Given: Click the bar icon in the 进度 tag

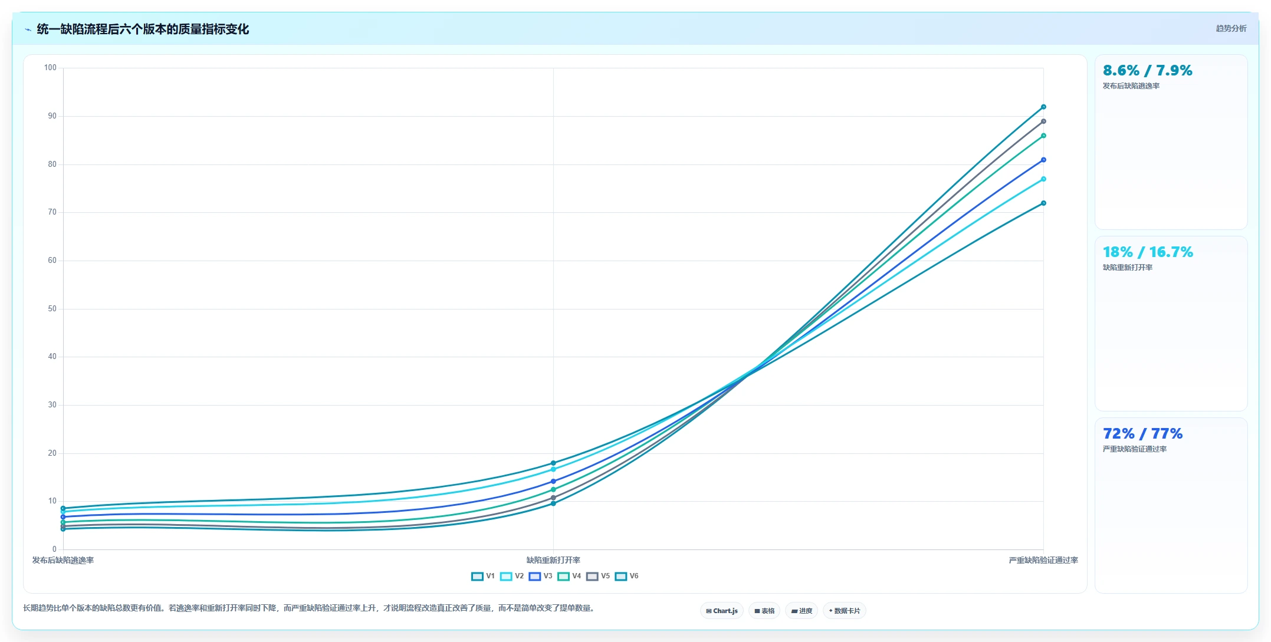Looking at the screenshot, I should point(794,611).
